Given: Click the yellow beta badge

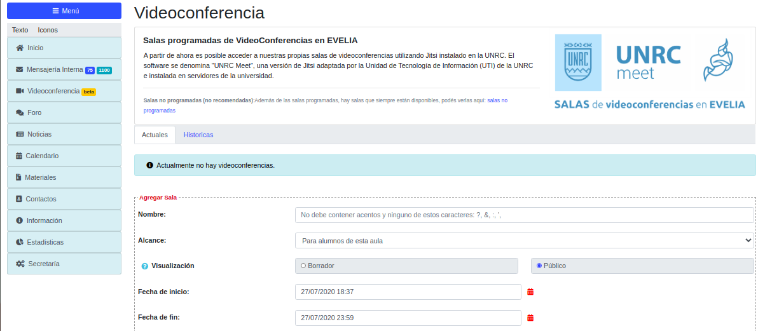Looking at the screenshot, I should [88, 92].
